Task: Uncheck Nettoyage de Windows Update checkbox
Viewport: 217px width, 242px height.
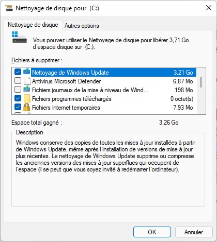Action: point(18,72)
